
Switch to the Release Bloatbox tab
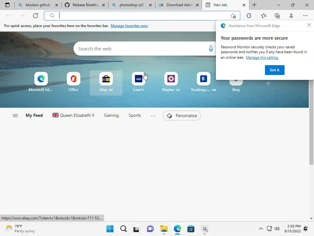coord(85,5)
